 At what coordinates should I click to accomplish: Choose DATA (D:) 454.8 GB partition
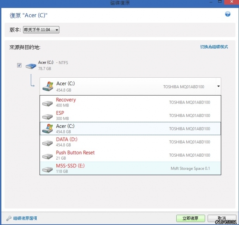130,142
